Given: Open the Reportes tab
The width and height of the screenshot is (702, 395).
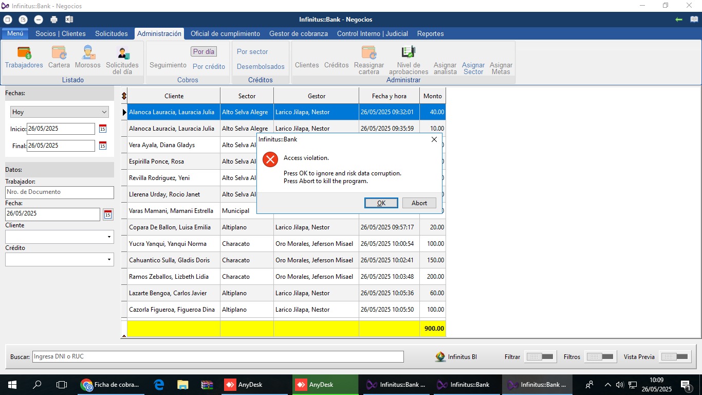Looking at the screenshot, I should pyautogui.click(x=430, y=33).
